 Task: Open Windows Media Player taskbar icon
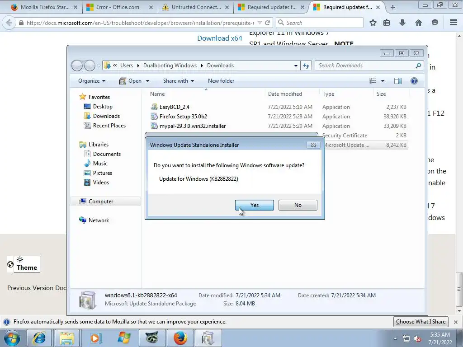point(95,338)
